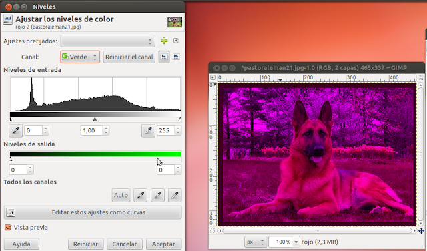This screenshot has height=251, width=427.
Task: Click the Cancelar button
Action: 125,244
